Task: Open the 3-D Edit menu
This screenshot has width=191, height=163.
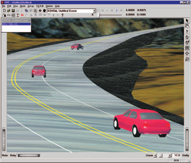Action: click(x=40, y=6)
